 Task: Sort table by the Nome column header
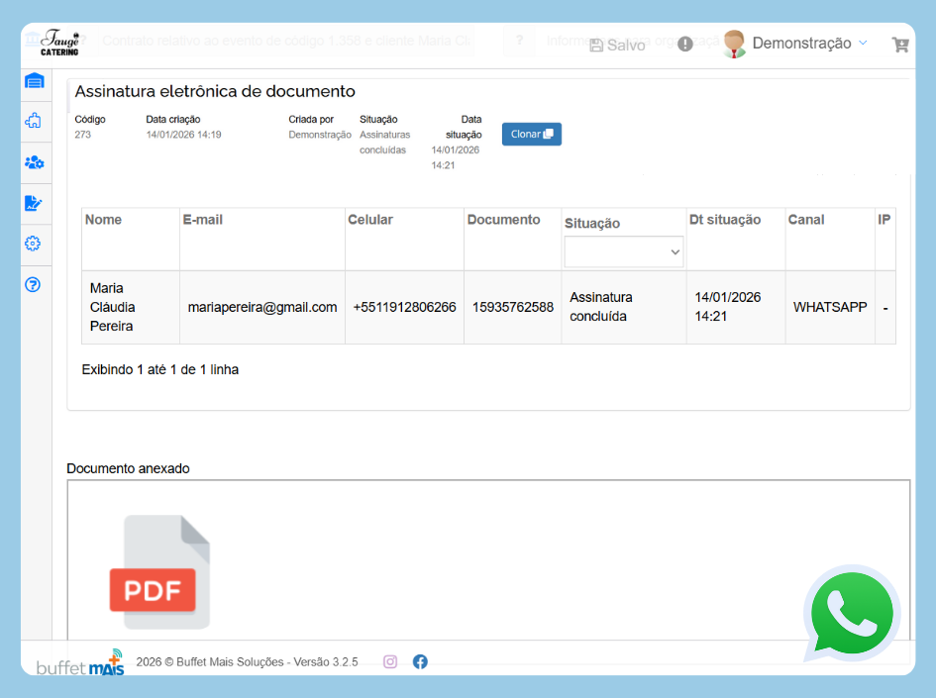click(104, 220)
